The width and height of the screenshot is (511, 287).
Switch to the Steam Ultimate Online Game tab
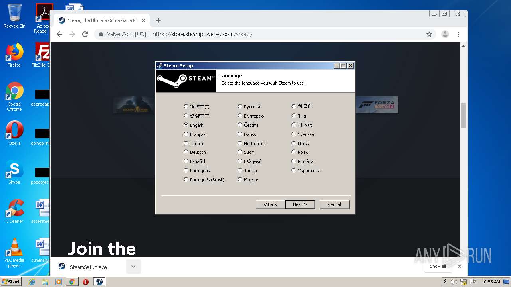[x=102, y=20]
